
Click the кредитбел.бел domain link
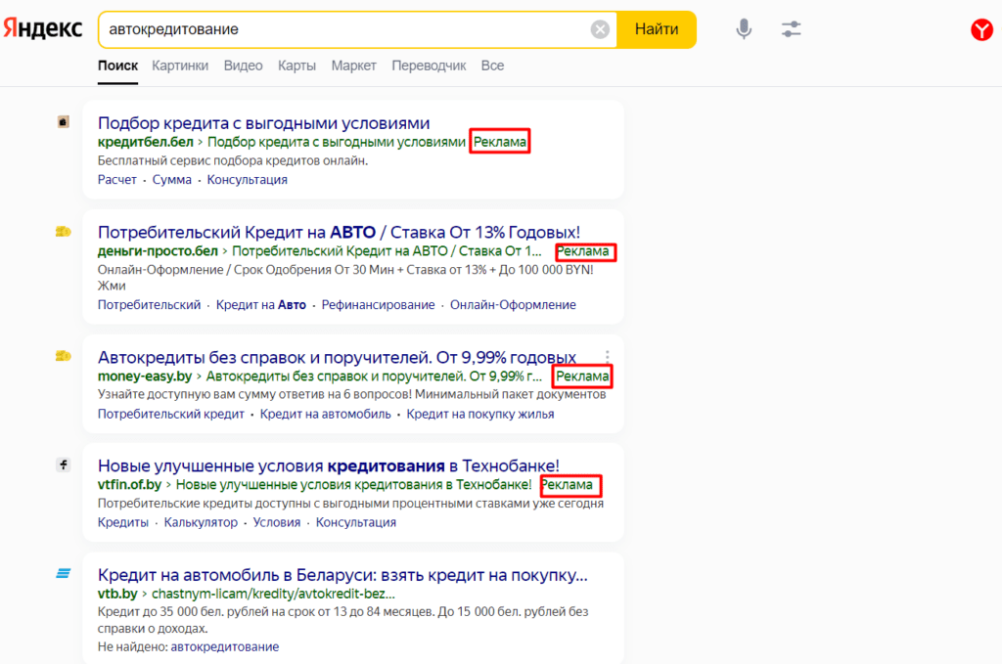coord(145,142)
